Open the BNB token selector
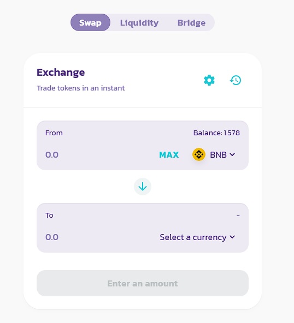The height and width of the screenshot is (323, 294). 214,154
